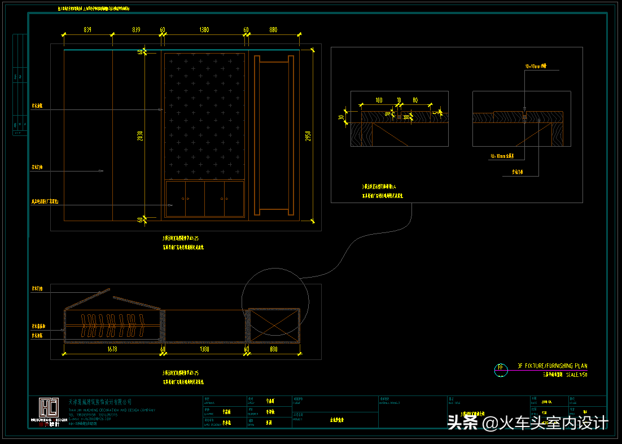Click TIAN JIN HUICHENG DECORATION AND DESIGN COMPANY text
The width and height of the screenshot is (622, 444).
(x=112, y=410)
